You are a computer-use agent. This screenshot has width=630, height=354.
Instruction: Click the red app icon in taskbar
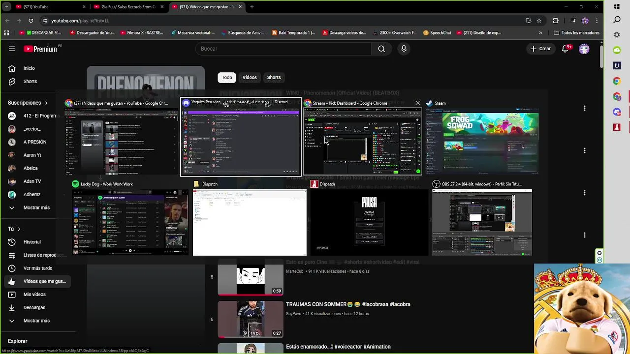(617, 127)
